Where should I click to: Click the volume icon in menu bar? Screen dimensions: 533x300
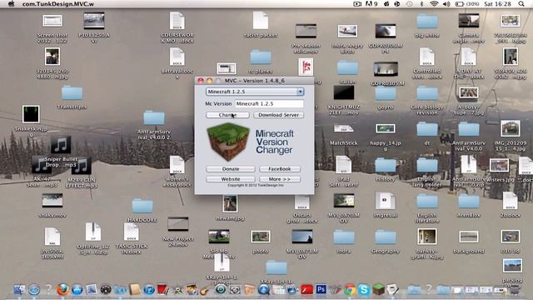pos(446,3)
